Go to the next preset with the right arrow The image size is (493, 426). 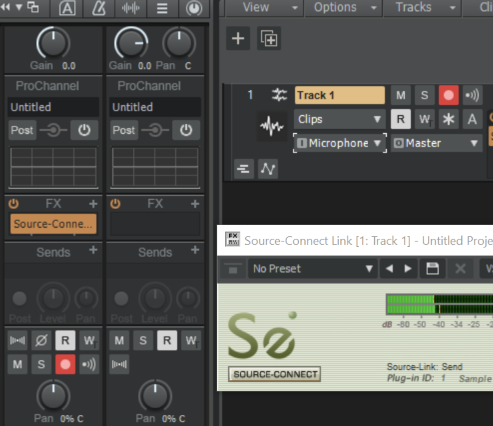408,269
